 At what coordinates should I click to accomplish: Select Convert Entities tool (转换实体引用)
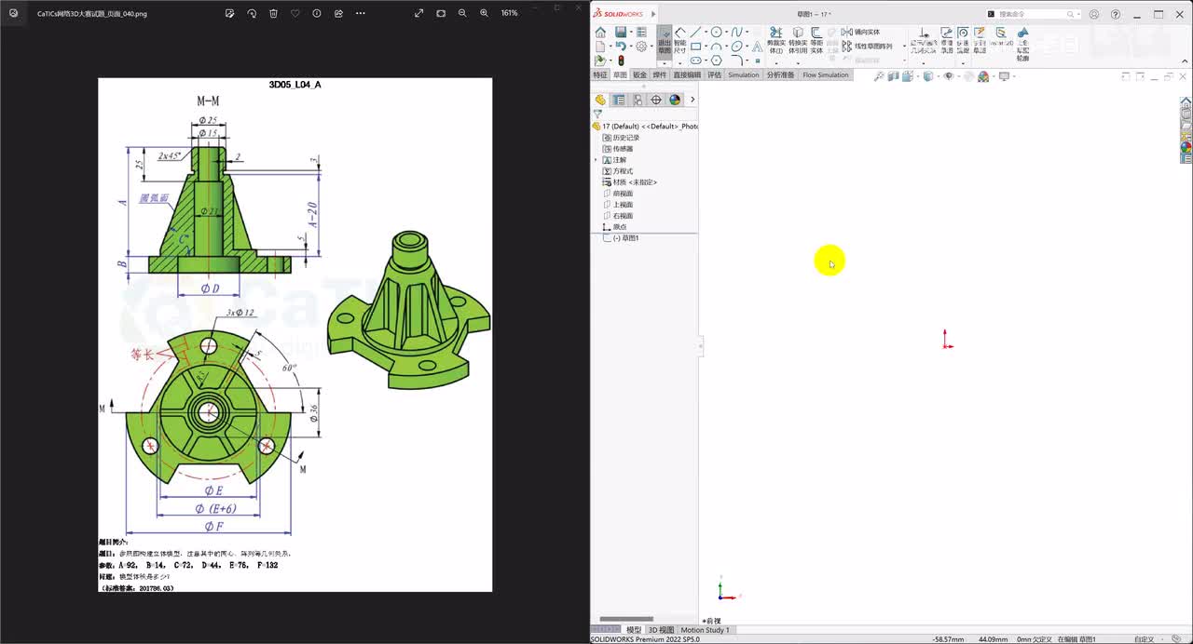(x=798, y=40)
